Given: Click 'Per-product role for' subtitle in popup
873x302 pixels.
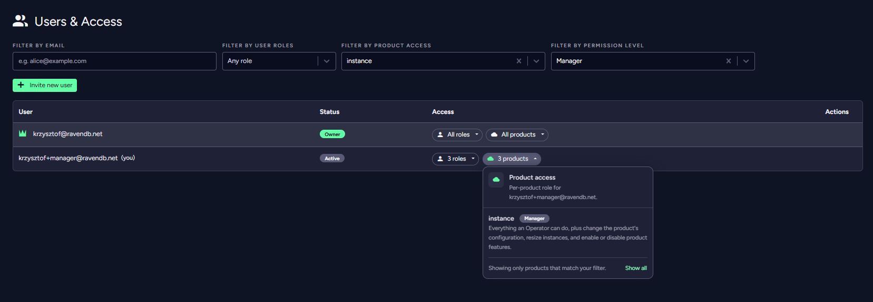Looking at the screenshot, I should tap(535, 188).
